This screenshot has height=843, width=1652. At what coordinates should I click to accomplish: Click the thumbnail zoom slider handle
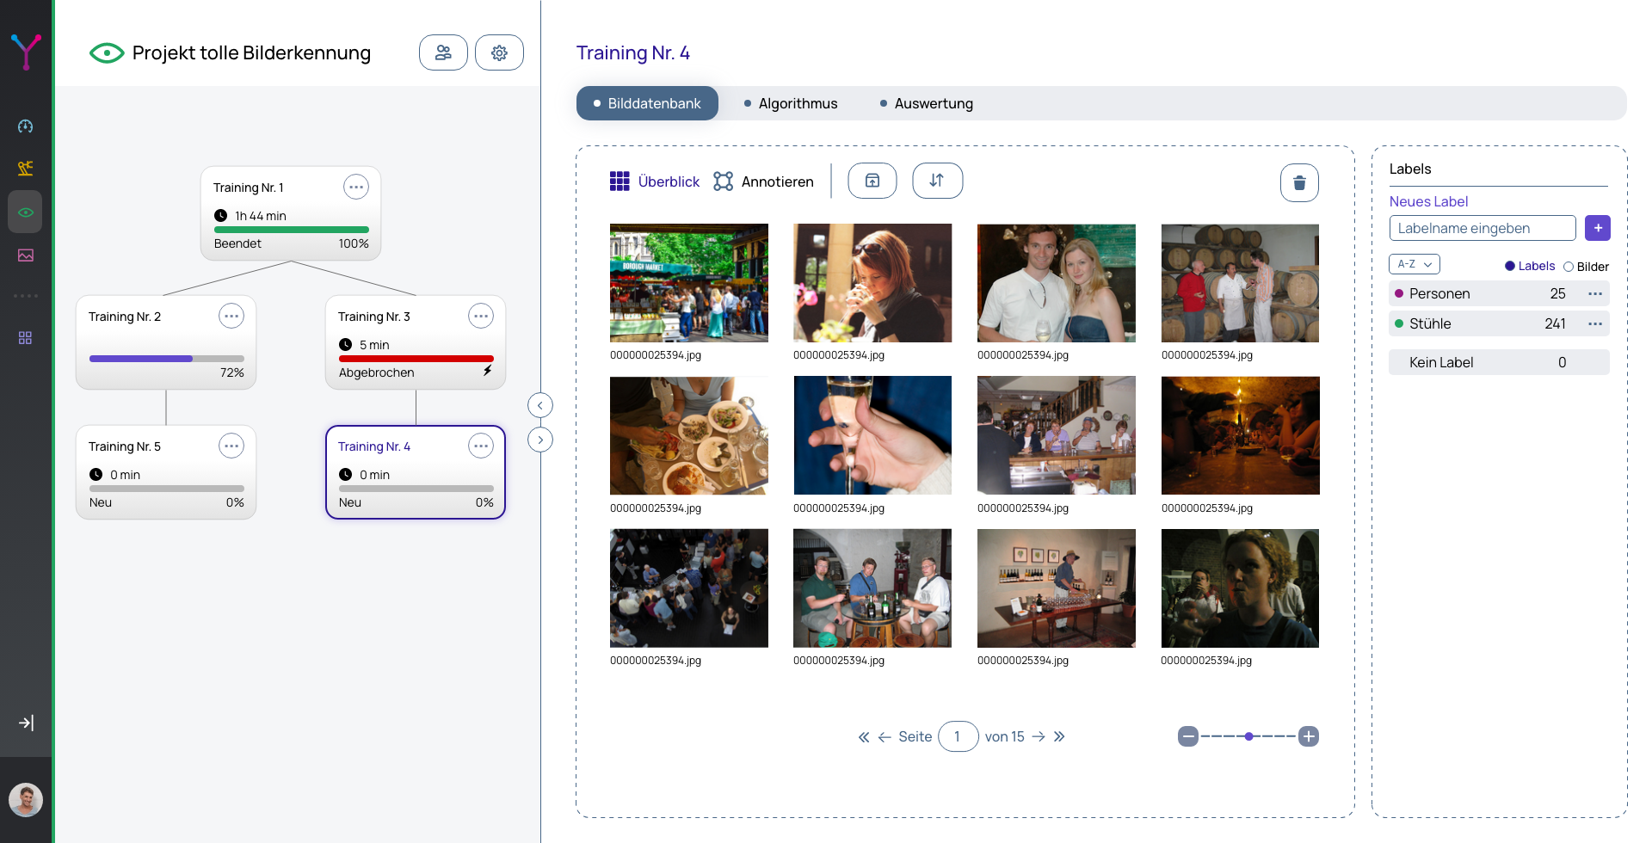[x=1248, y=736]
